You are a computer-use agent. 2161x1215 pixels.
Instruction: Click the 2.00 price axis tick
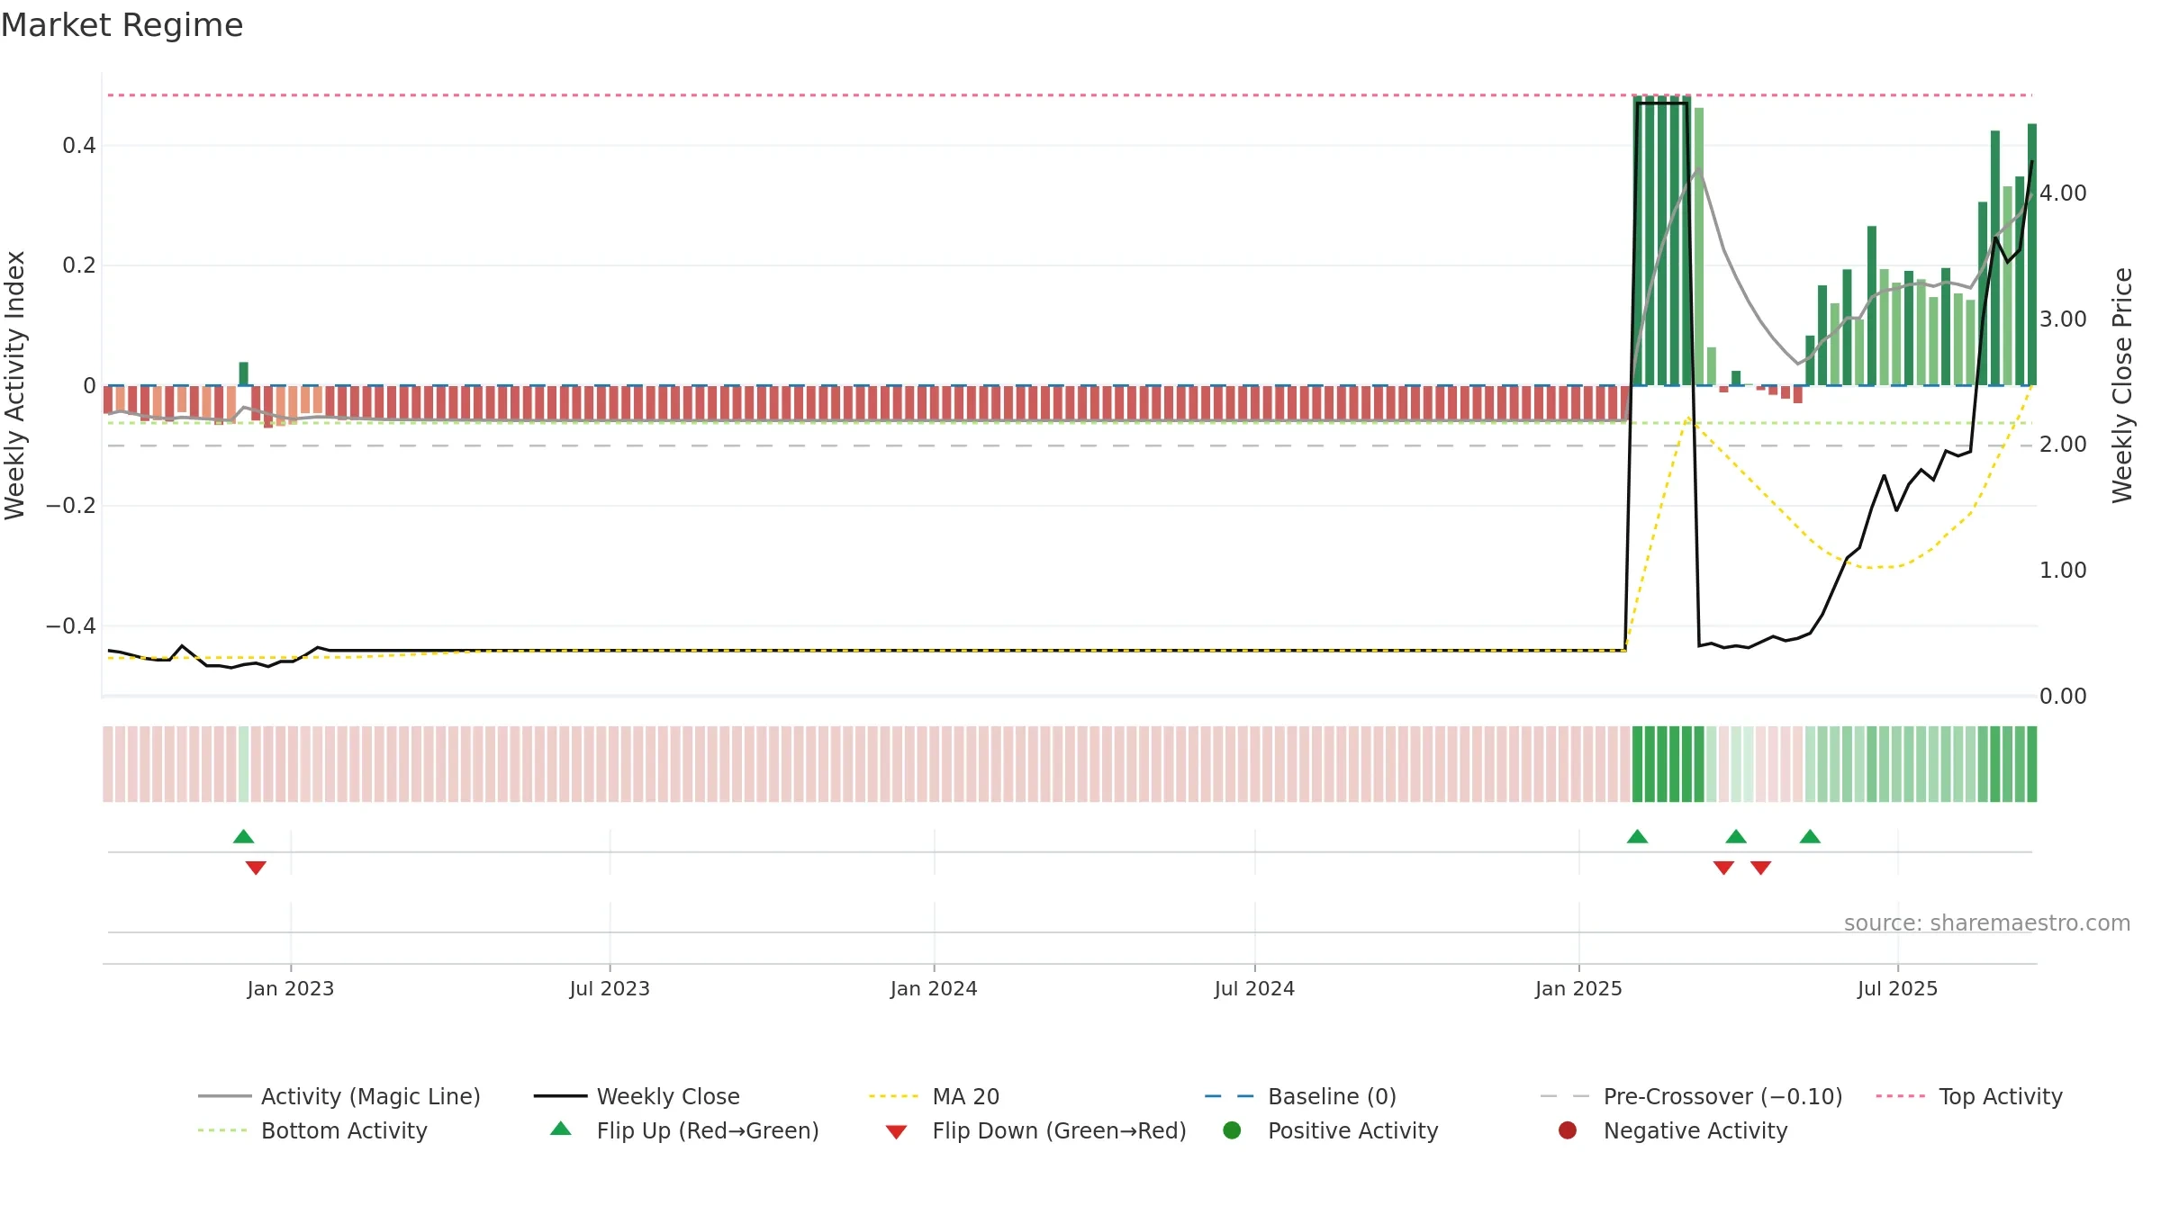(2063, 445)
